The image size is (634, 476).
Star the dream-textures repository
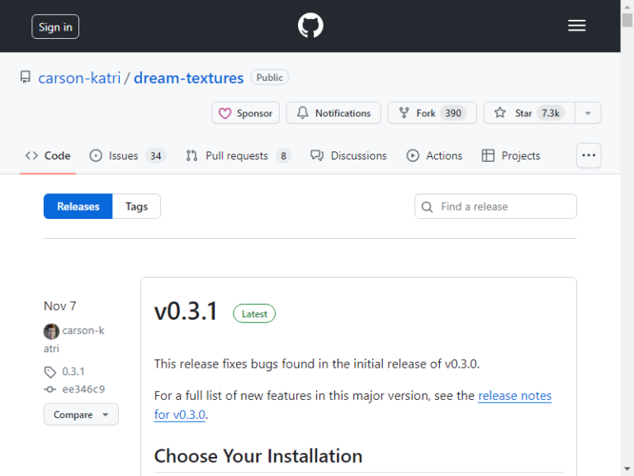529,113
